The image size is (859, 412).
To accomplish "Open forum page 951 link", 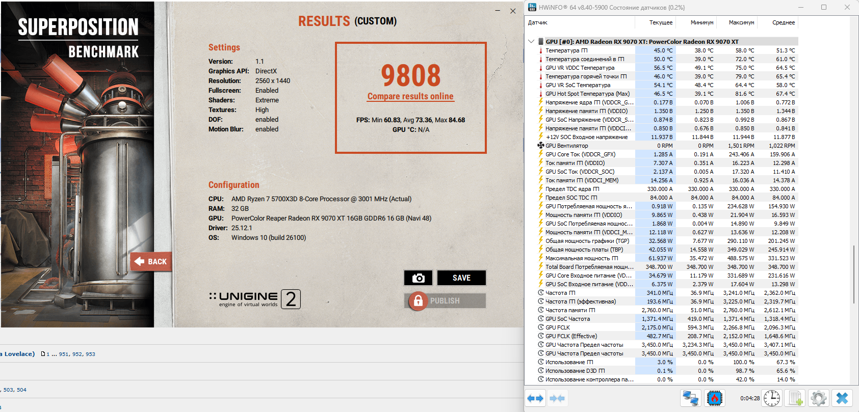I will 64,354.
